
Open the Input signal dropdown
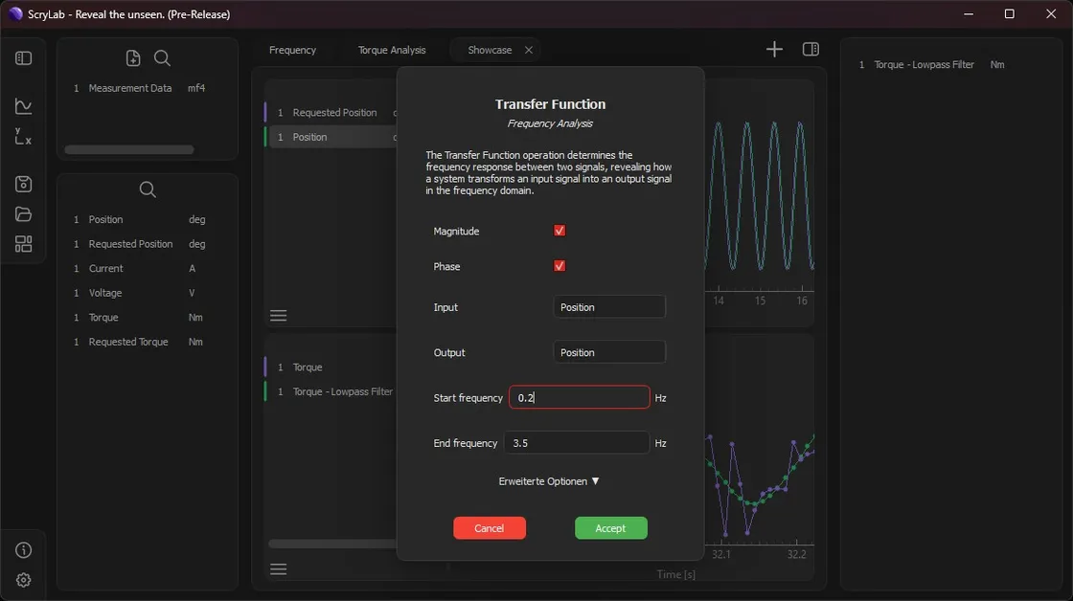coord(609,307)
